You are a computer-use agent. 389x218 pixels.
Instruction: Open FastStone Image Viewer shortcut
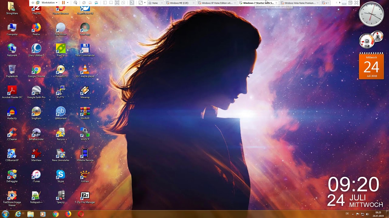[12, 198]
